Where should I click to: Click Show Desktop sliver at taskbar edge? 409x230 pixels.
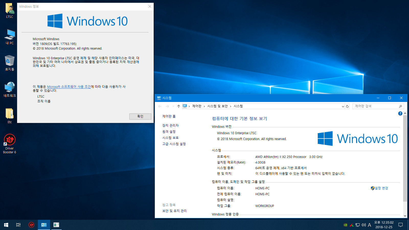point(408,225)
